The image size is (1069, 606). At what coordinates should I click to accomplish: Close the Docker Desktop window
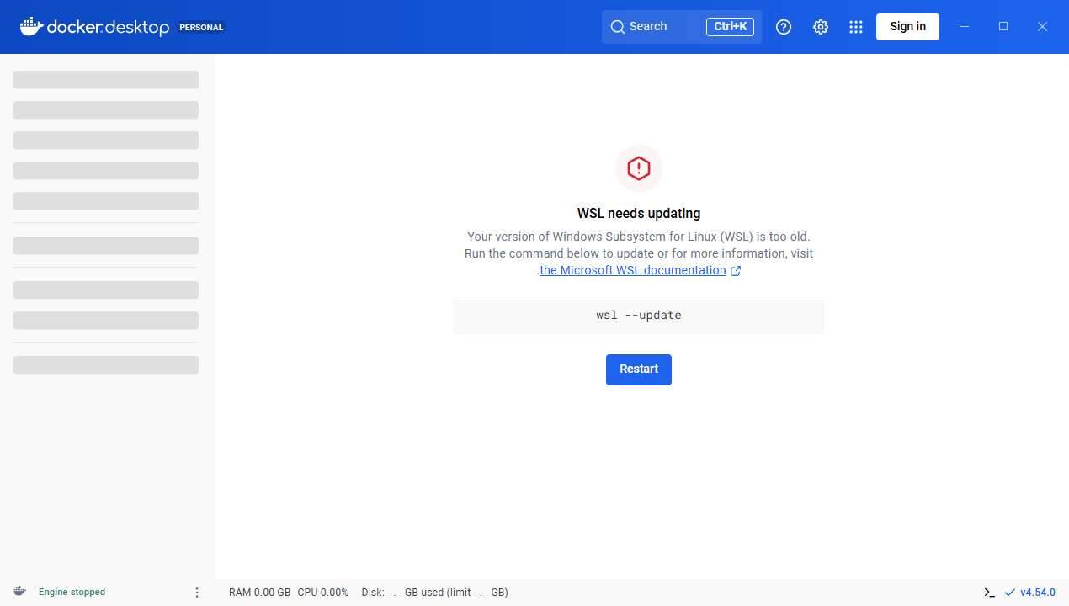[1042, 27]
